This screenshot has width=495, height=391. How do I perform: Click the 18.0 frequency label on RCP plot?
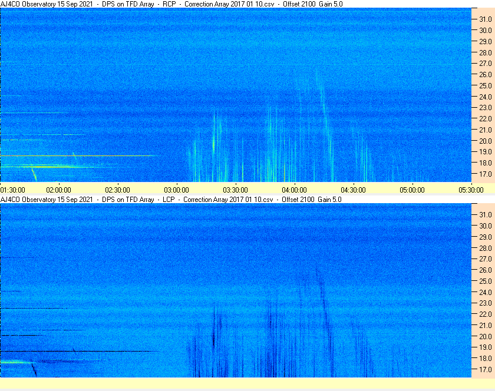coord(486,163)
